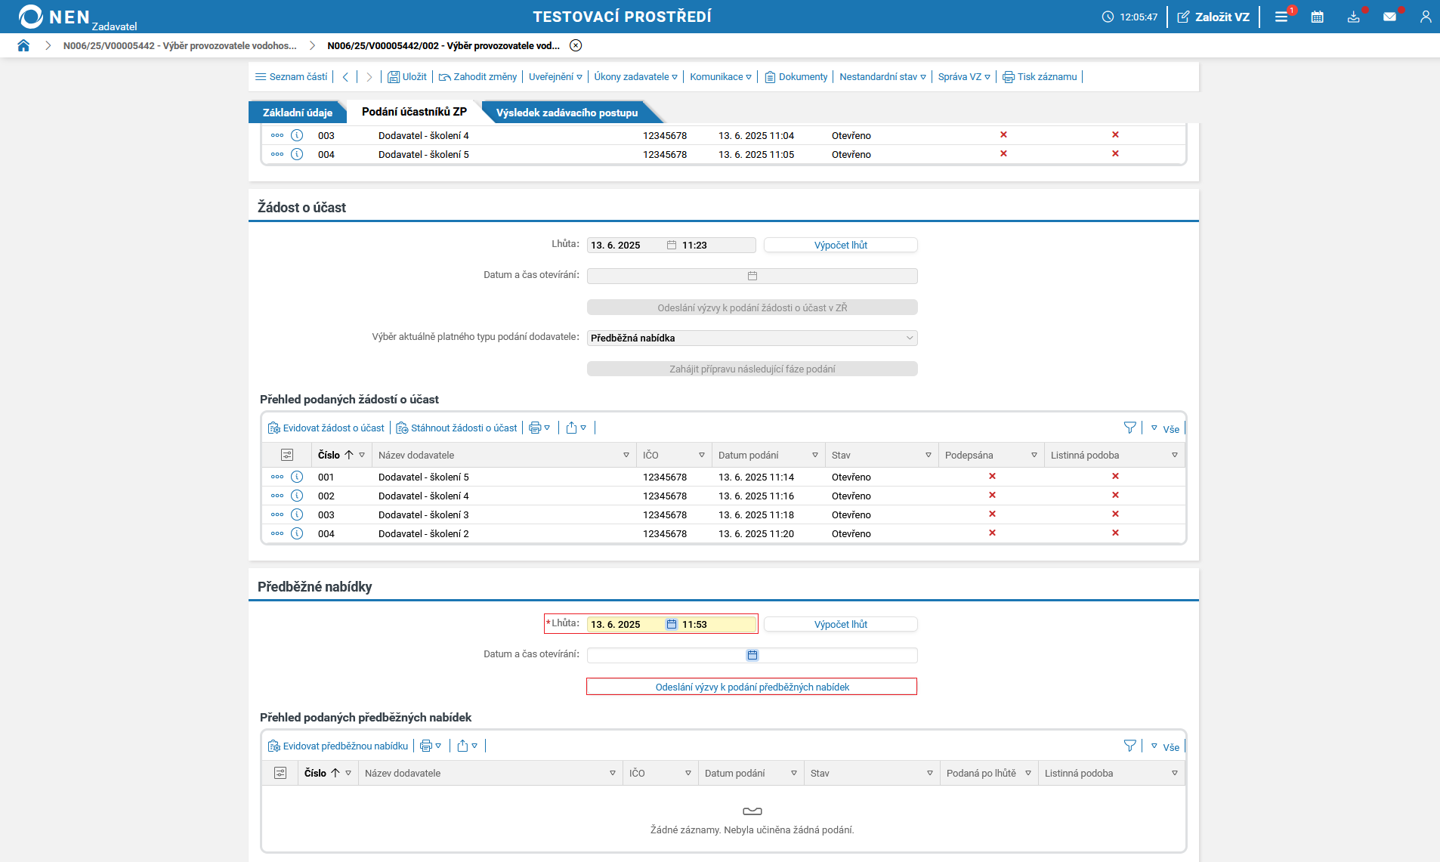Open the downloads icon in header
Image resolution: width=1440 pixels, height=862 pixels.
coord(1353,17)
